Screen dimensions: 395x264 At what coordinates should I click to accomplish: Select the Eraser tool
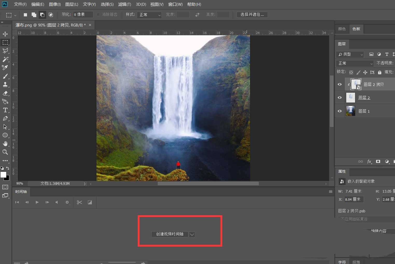pyautogui.click(x=5, y=93)
